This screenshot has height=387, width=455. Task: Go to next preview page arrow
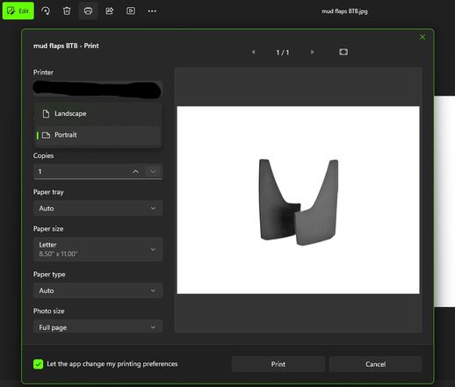click(312, 52)
